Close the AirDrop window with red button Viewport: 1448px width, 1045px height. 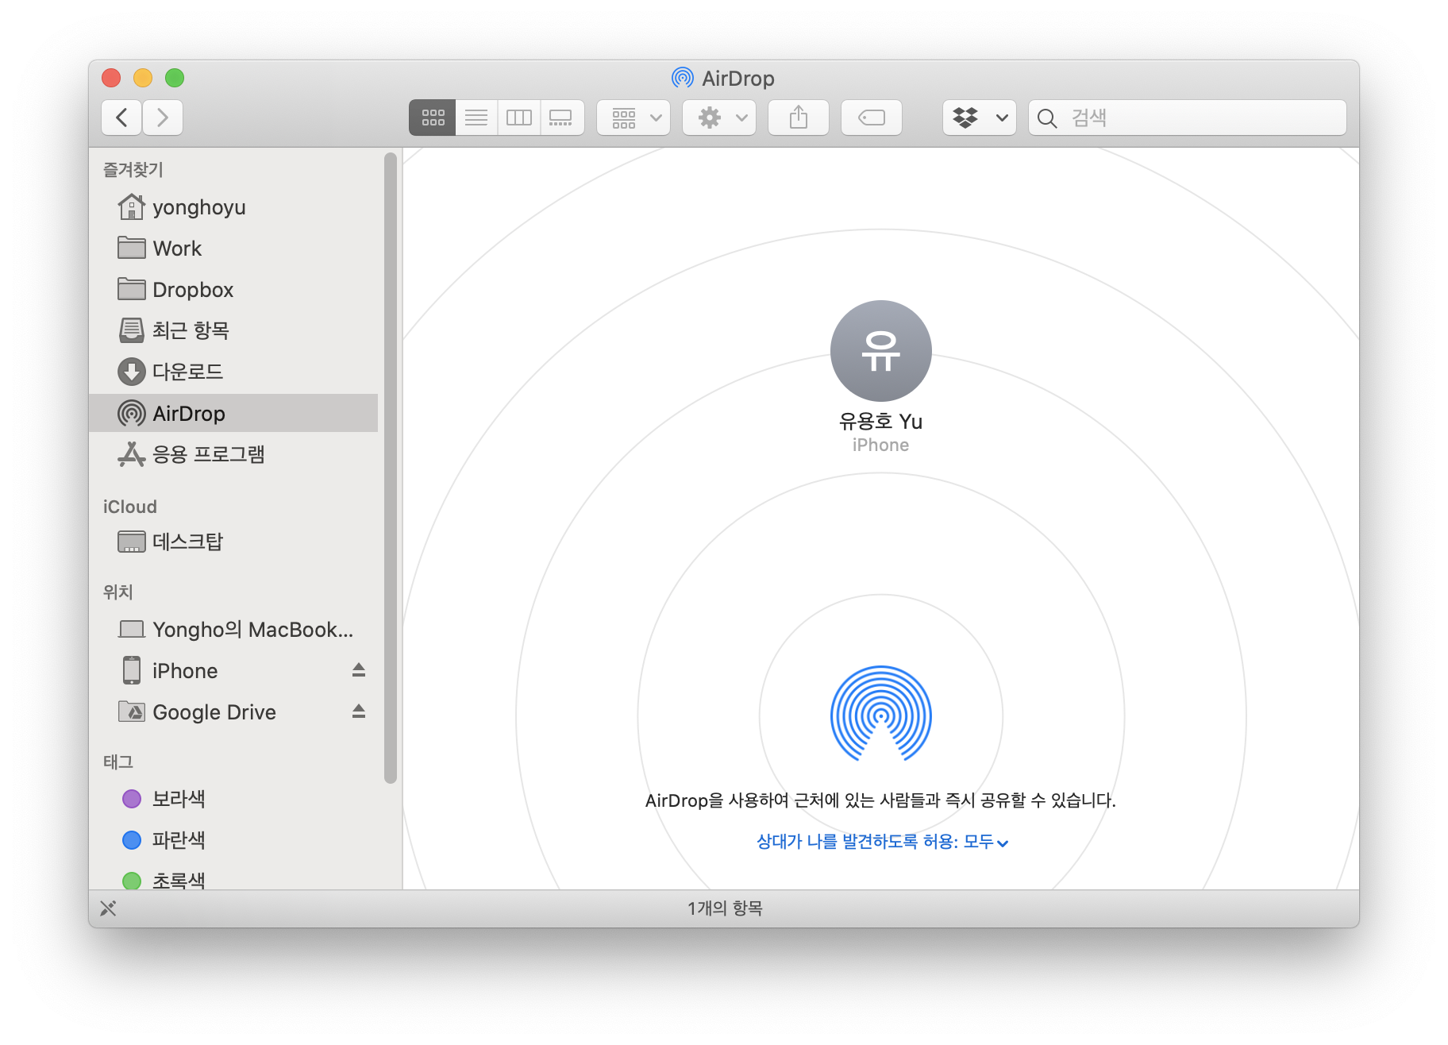pos(111,78)
